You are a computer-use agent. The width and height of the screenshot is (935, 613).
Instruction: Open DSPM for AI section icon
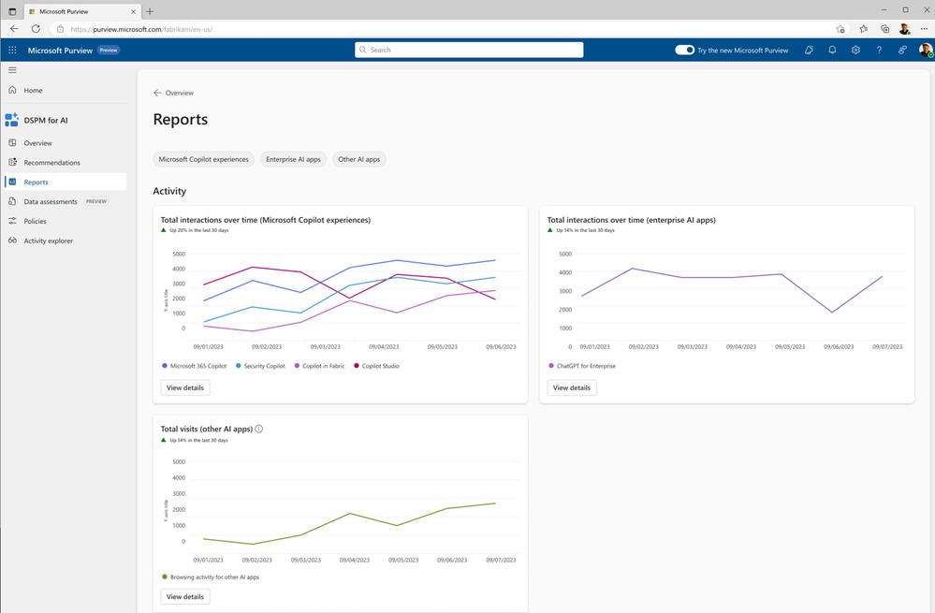[11, 120]
